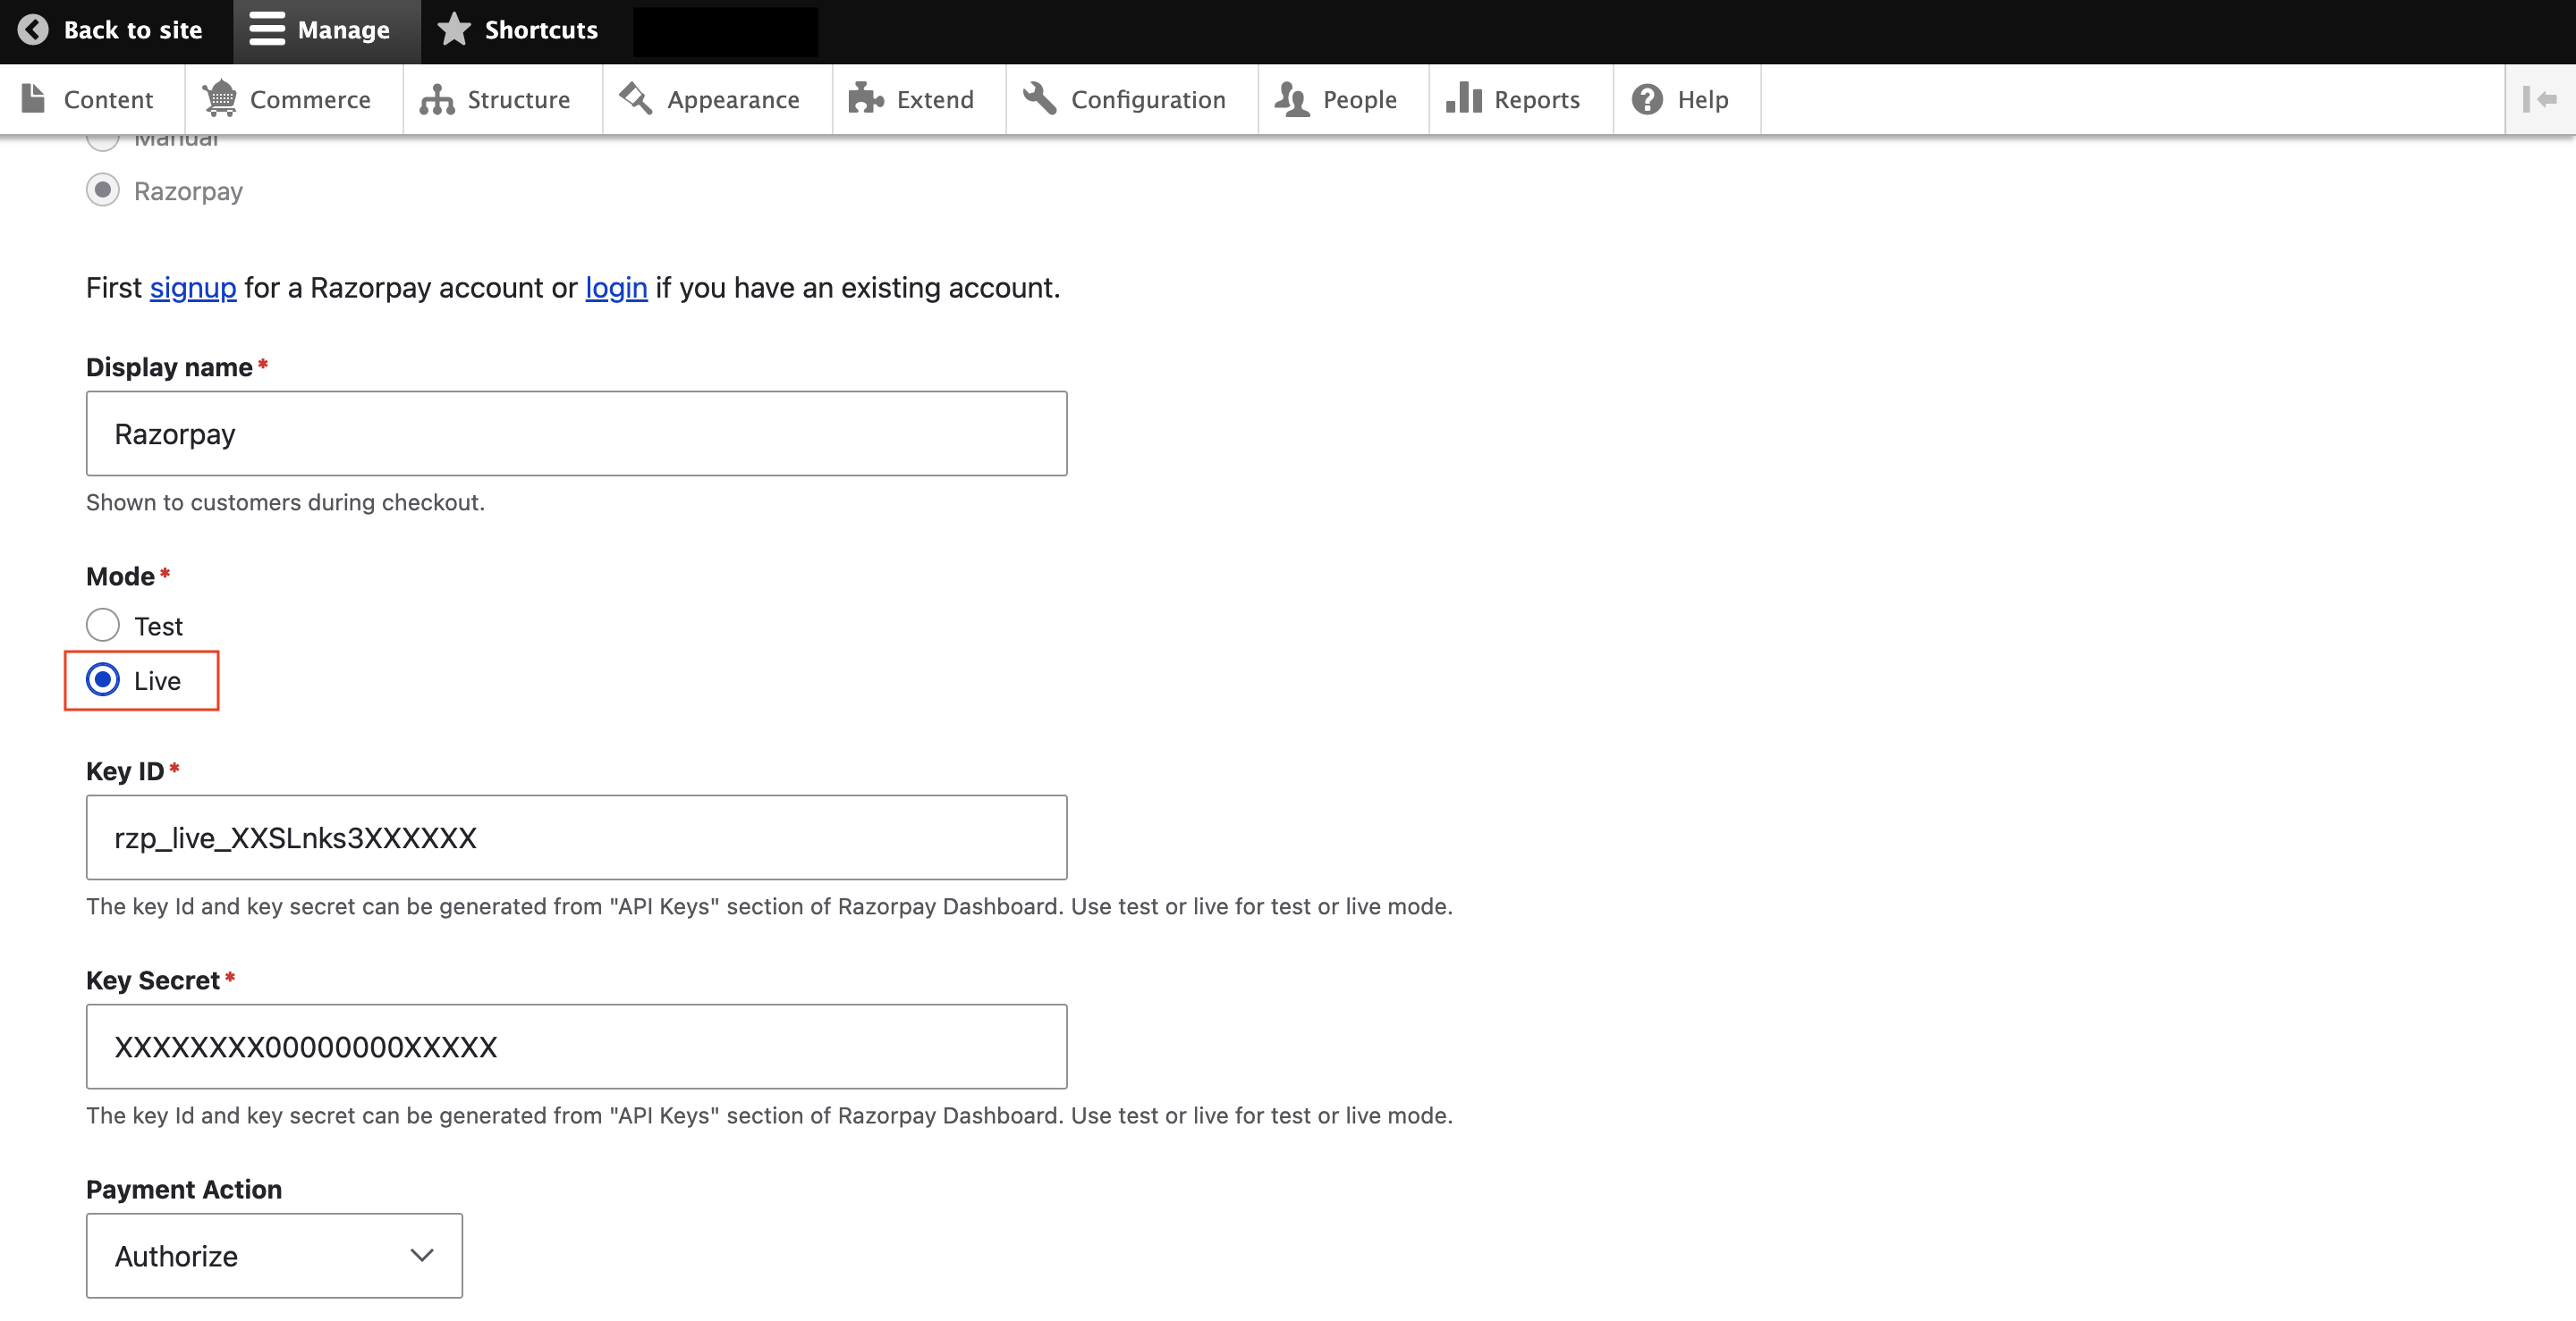This screenshot has height=1321, width=2576.
Task: Click the Appearance paintbrush icon
Action: (636, 99)
